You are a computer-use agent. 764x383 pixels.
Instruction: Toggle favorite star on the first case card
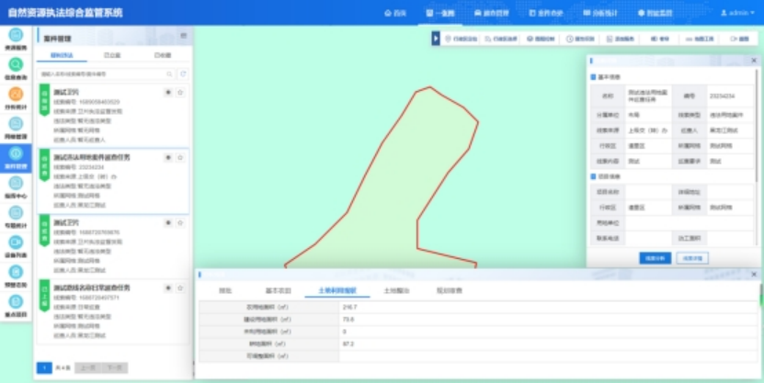pos(180,93)
